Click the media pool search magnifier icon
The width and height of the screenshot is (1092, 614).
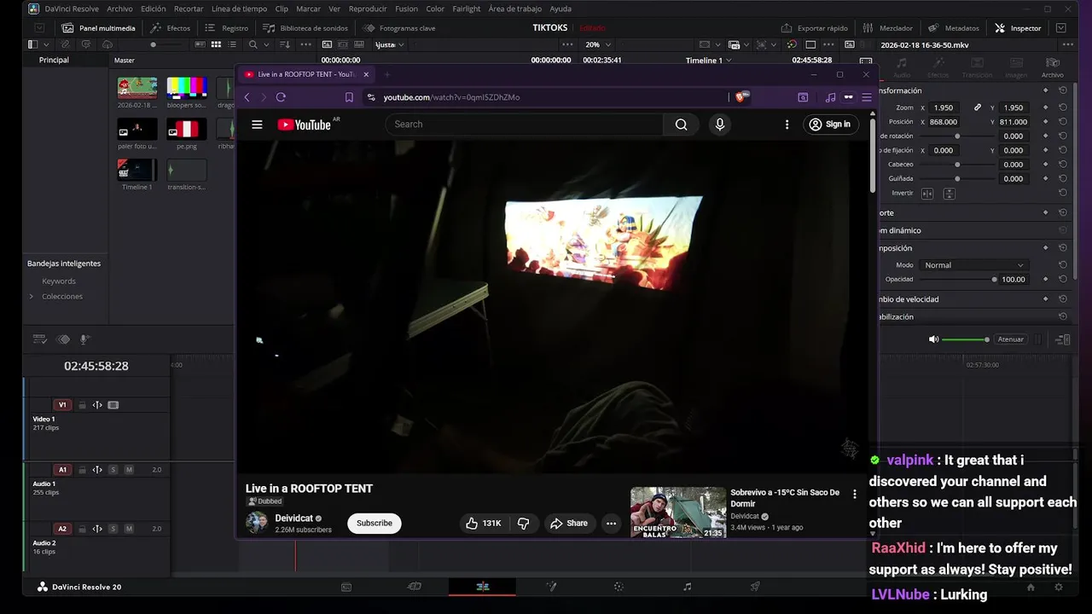253,44
